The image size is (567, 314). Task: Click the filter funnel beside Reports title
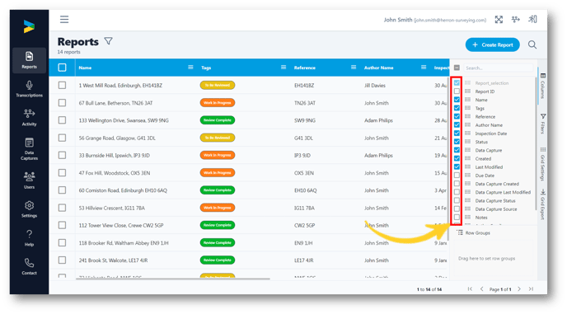pos(109,41)
